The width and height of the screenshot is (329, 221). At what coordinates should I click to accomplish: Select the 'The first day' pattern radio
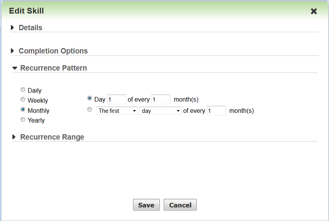[x=90, y=110]
